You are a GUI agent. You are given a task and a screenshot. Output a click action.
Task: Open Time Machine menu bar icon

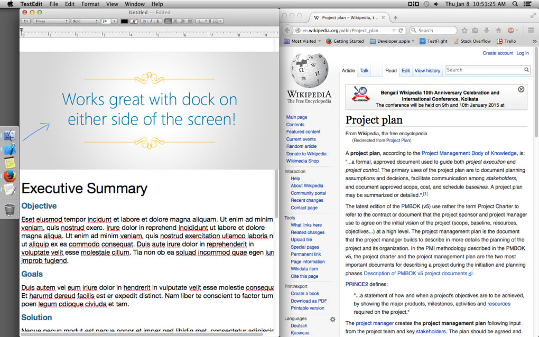tap(426, 4)
